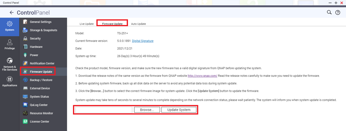
Task: Open the help question mark icon
Action: tap(338, 13)
